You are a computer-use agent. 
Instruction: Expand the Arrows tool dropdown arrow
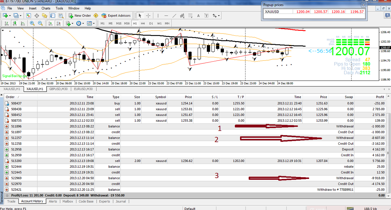219,16
